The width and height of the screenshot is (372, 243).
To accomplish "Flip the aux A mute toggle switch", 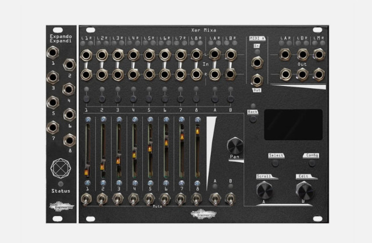I will pyautogui.click(x=214, y=199).
